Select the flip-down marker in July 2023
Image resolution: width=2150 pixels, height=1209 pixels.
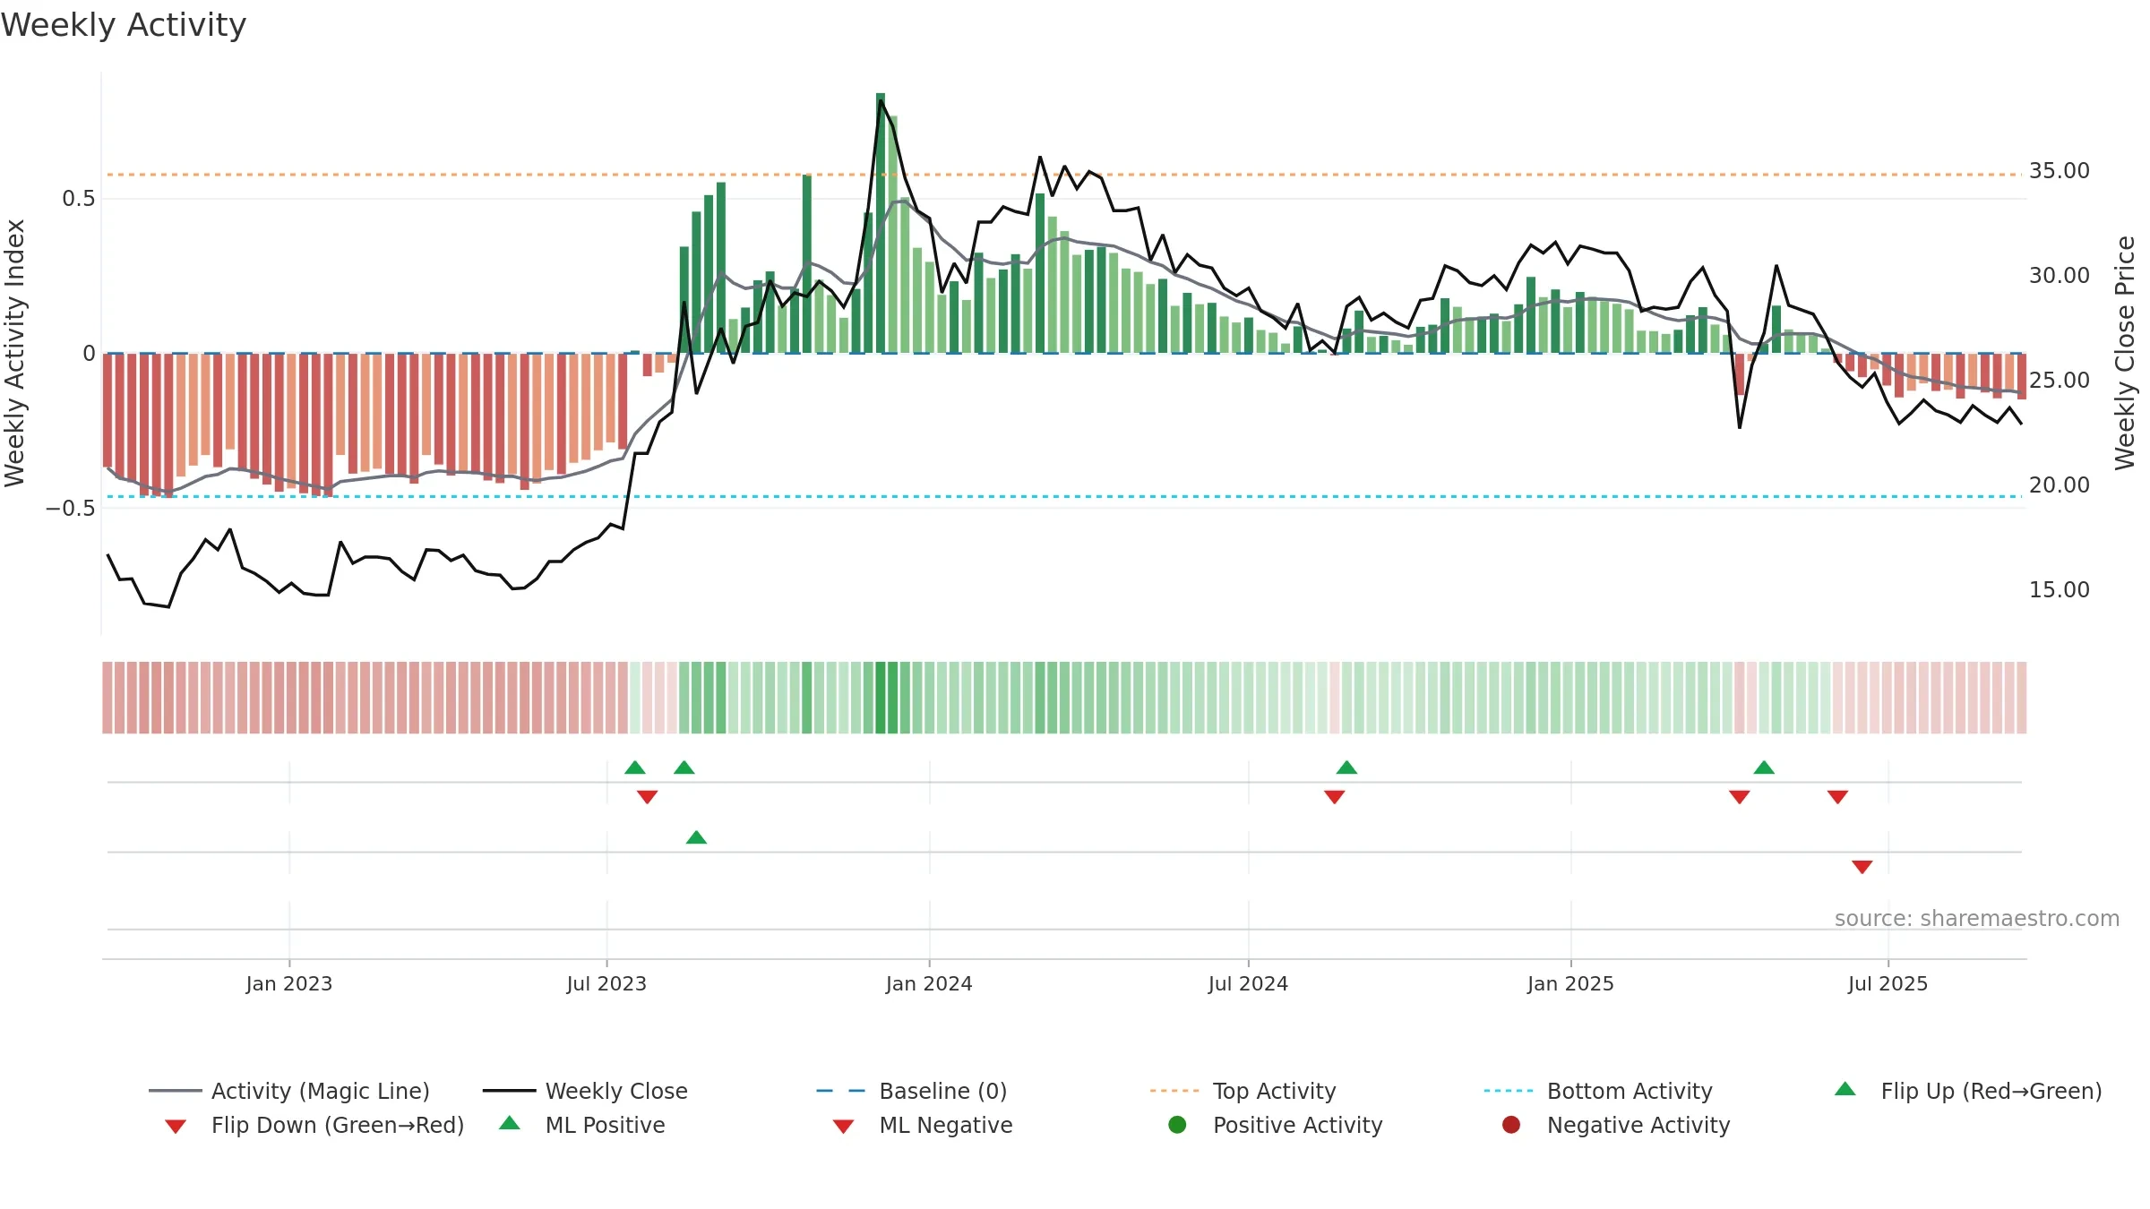click(648, 797)
